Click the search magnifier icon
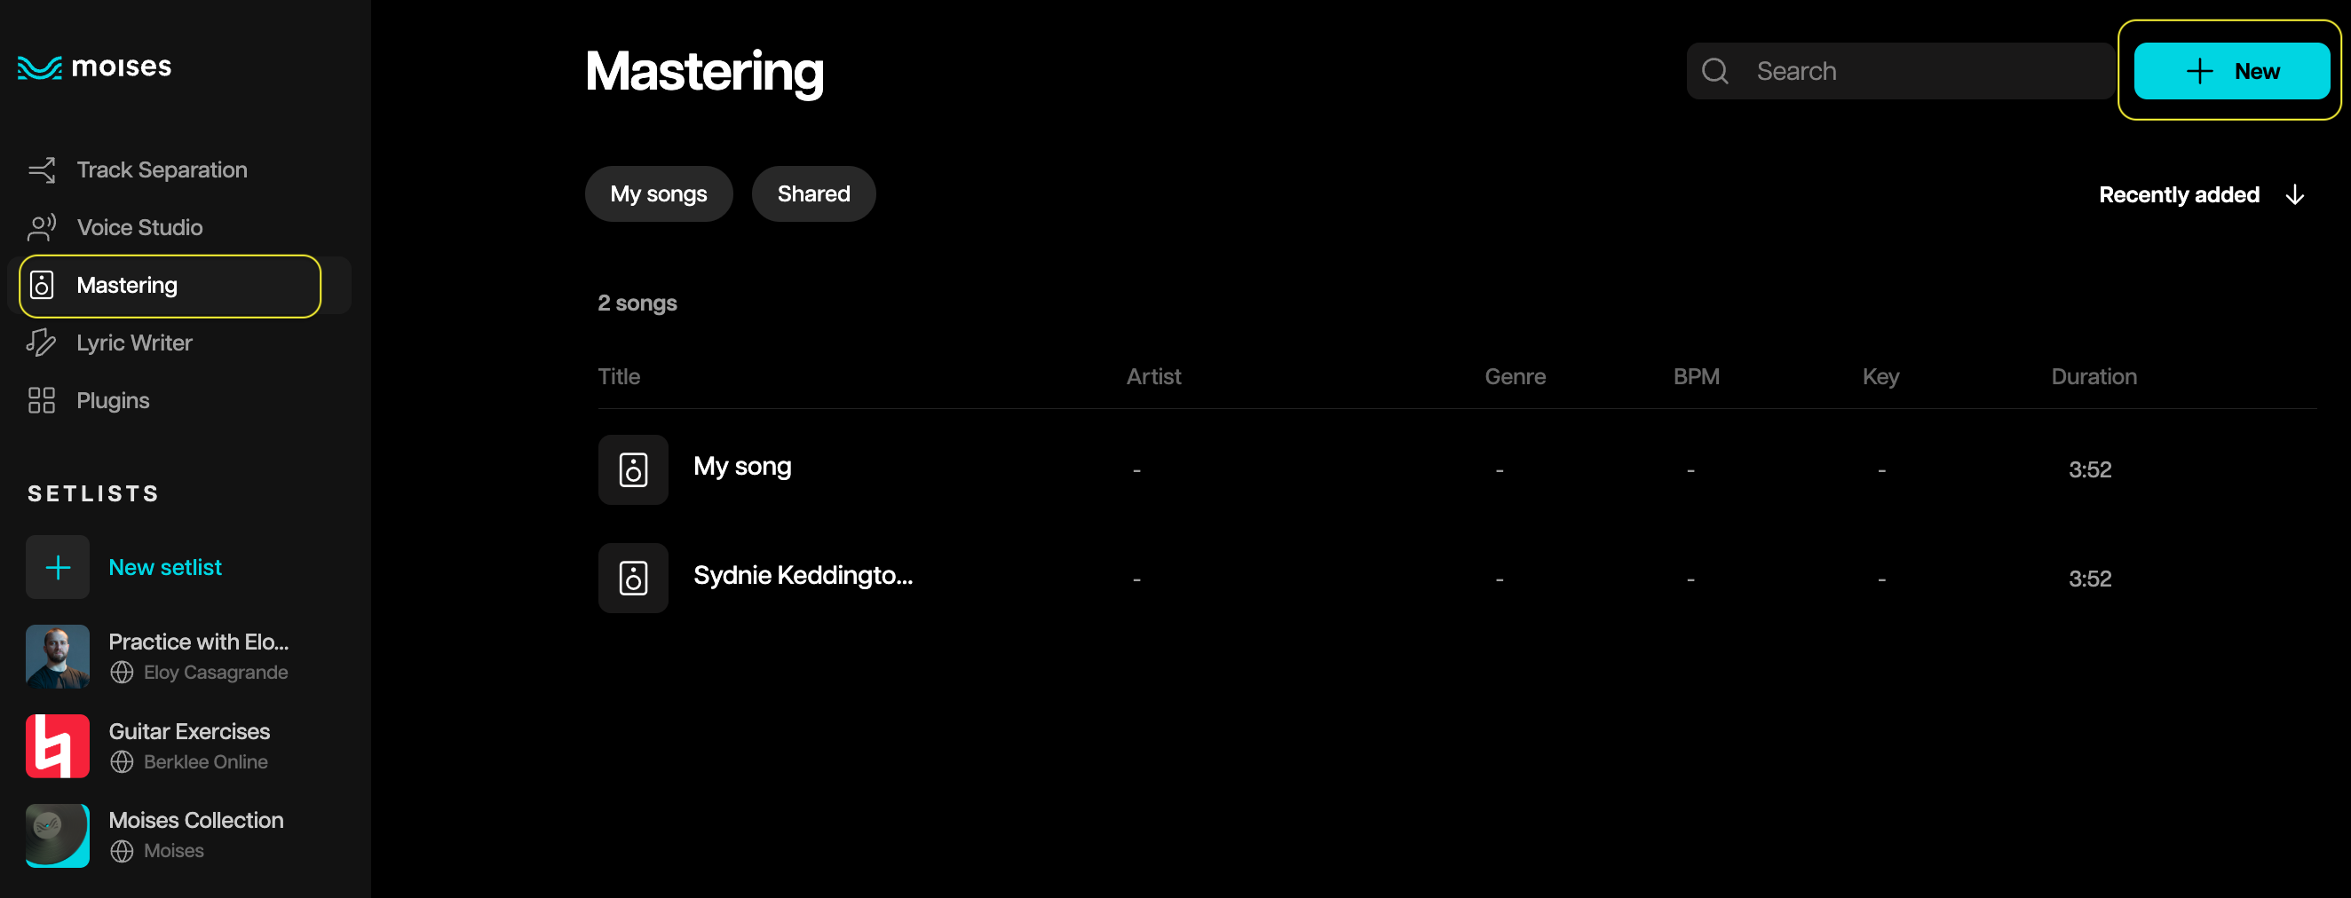Viewport: 2351px width, 898px height. coord(1717,70)
